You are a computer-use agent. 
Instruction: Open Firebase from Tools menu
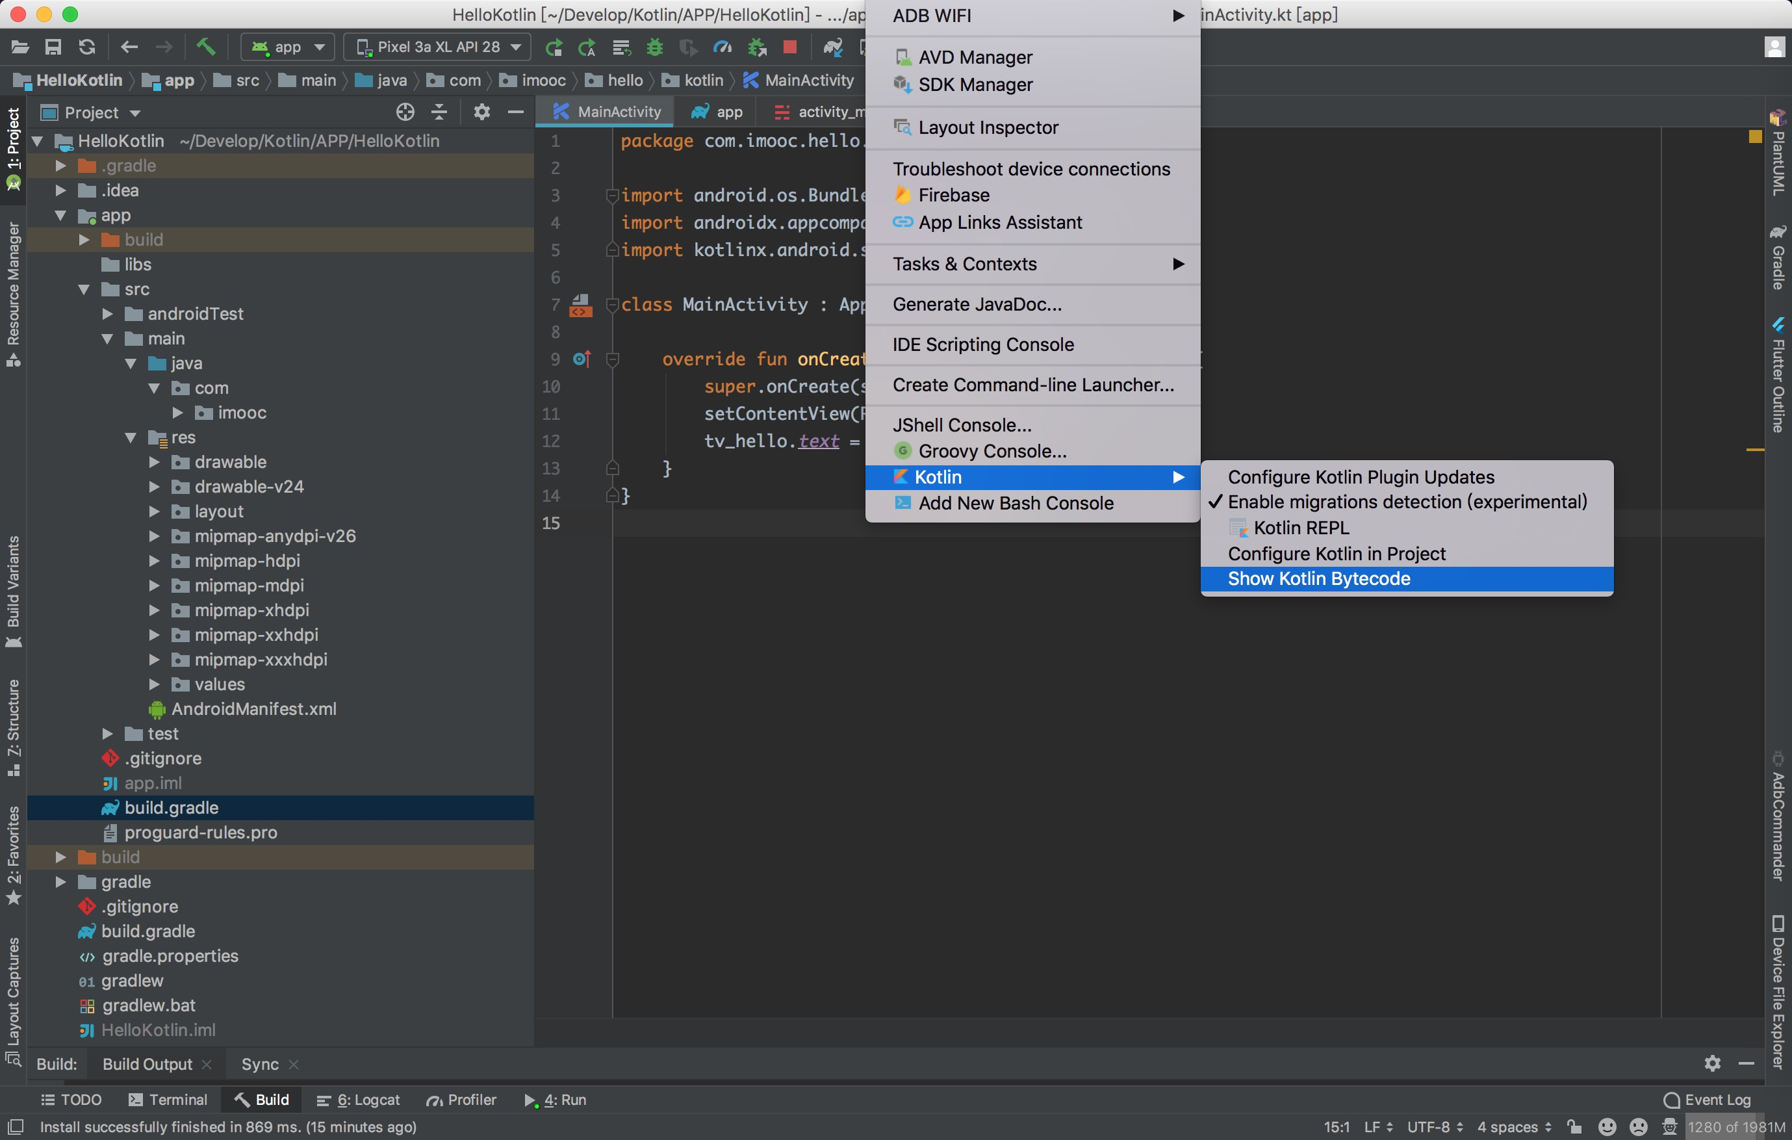click(x=1032, y=195)
